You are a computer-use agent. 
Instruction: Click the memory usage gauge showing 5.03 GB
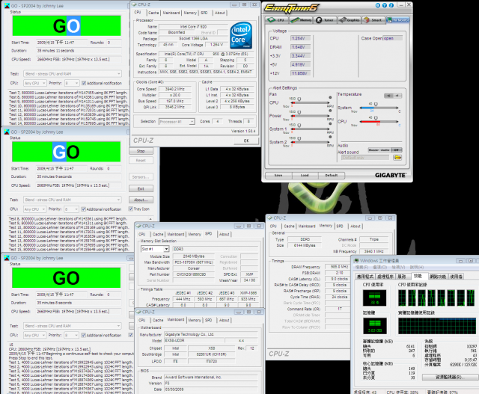pos(374,326)
